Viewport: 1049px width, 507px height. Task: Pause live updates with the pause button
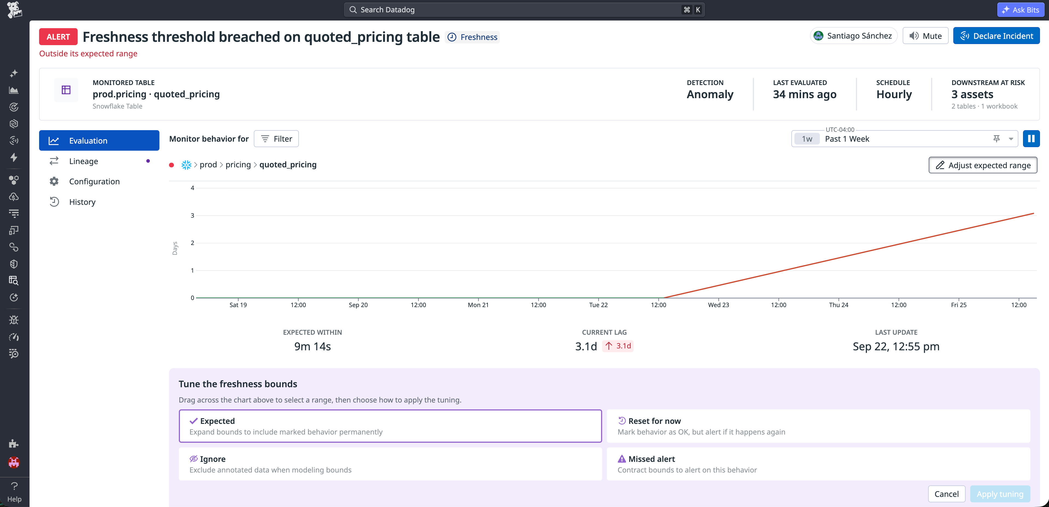pyautogui.click(x=1031, y=139)
